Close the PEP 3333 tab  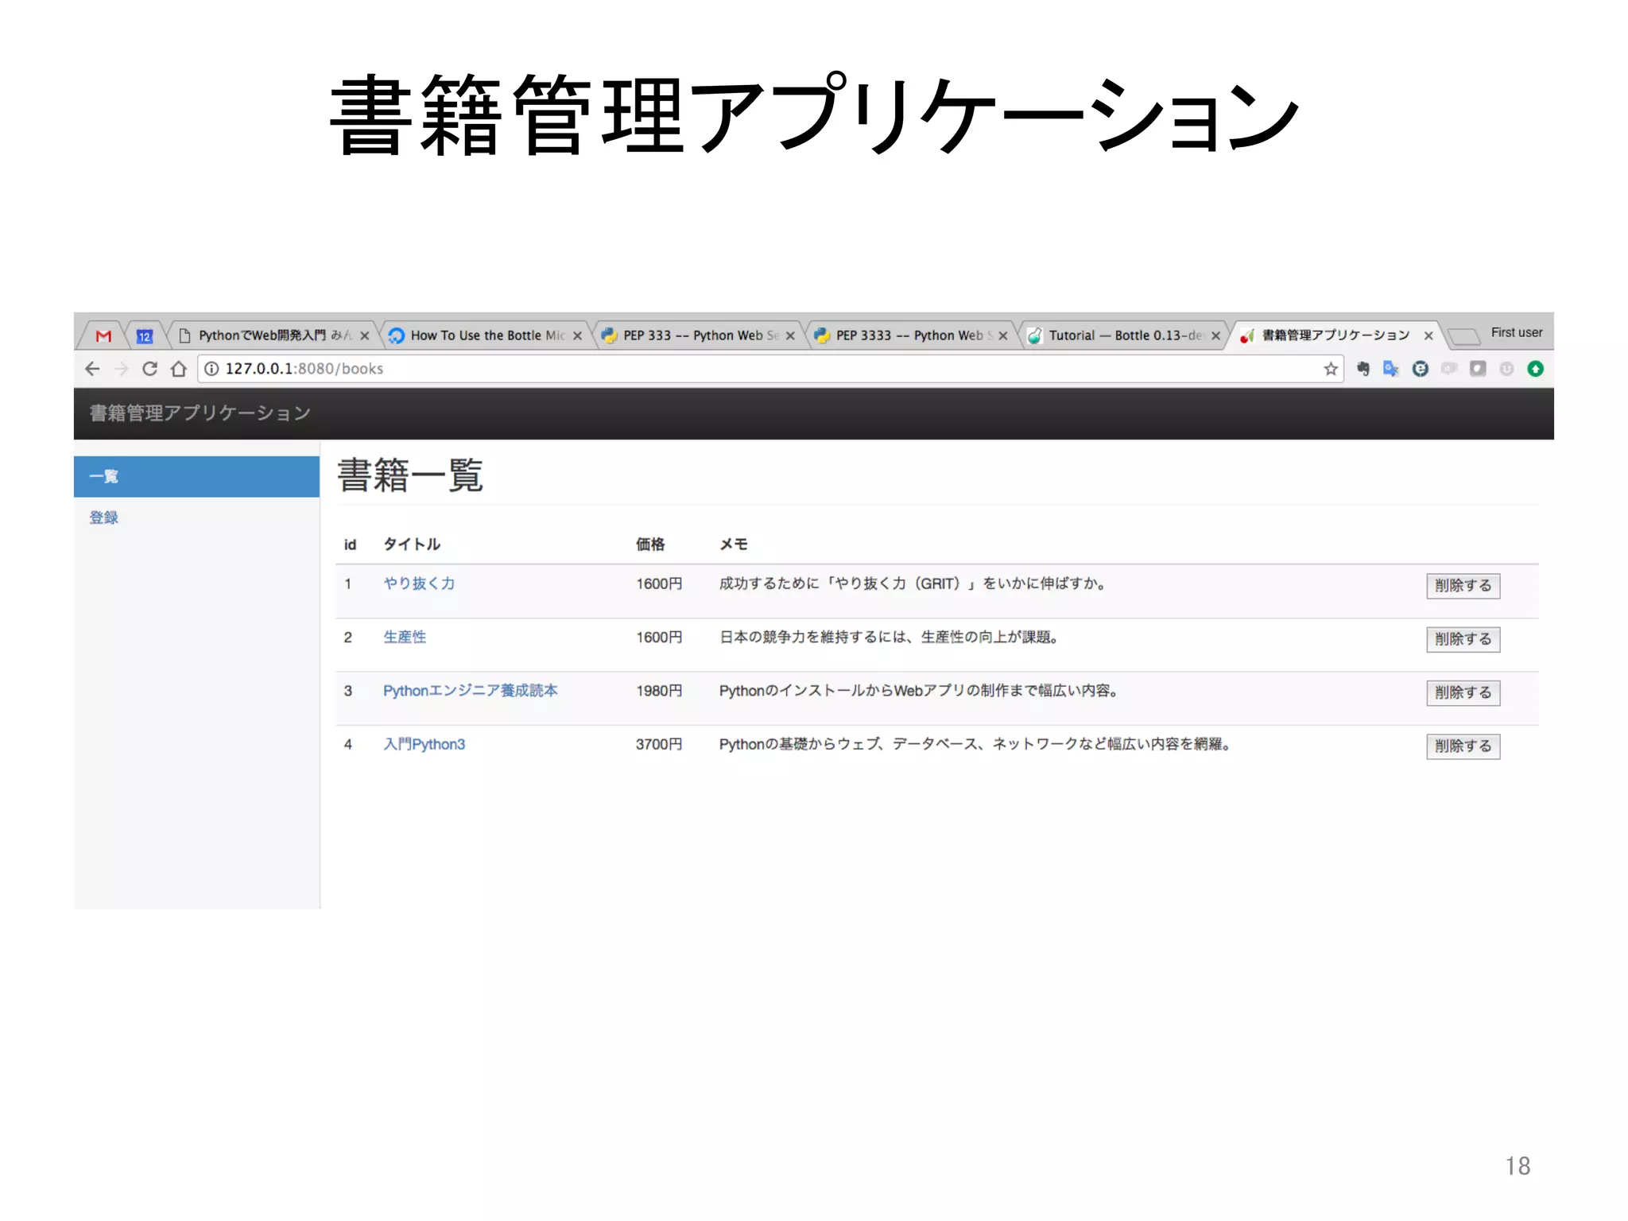1003,336
